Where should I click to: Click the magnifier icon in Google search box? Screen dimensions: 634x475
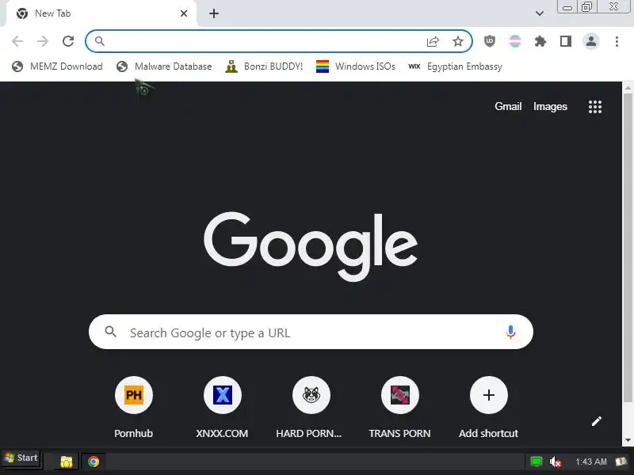tap(110, 332)
